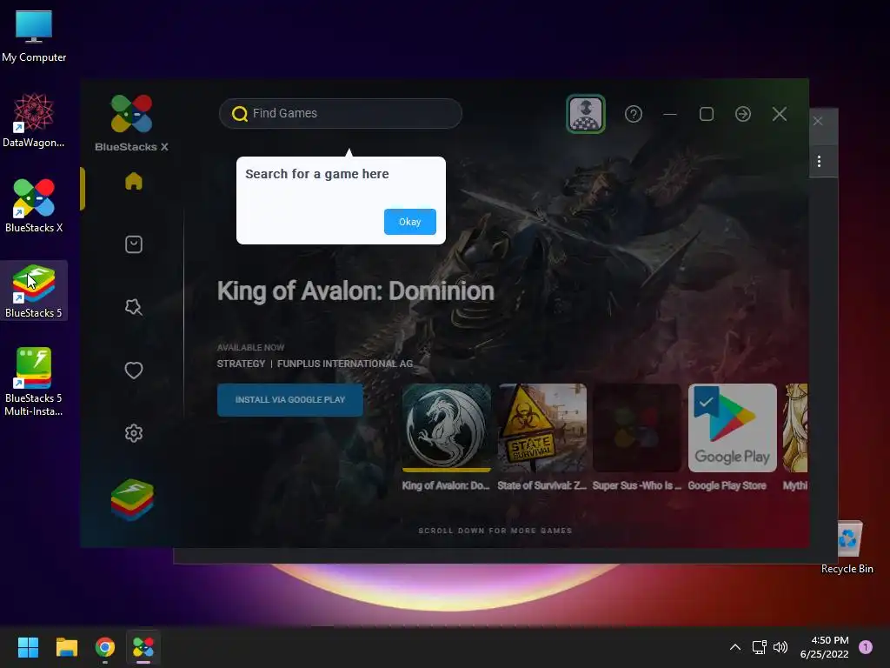Click FUNPLUS INTERNATIONAL AG developer text

[345, 364]
